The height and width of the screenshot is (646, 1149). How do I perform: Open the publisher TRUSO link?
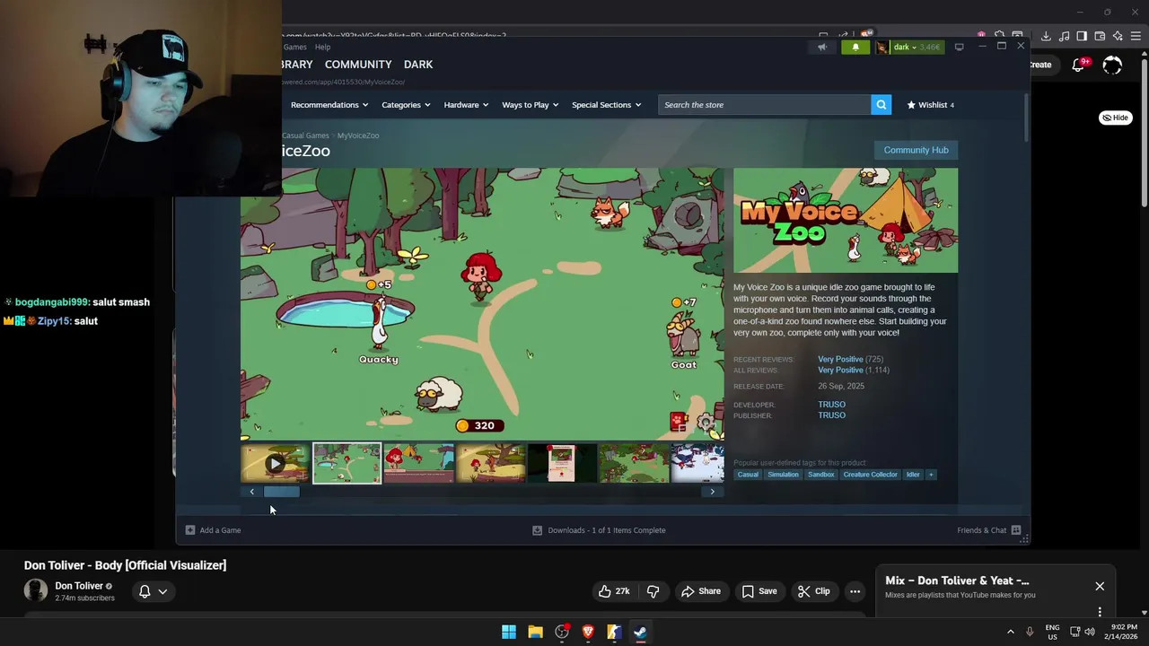click(831, 415)
